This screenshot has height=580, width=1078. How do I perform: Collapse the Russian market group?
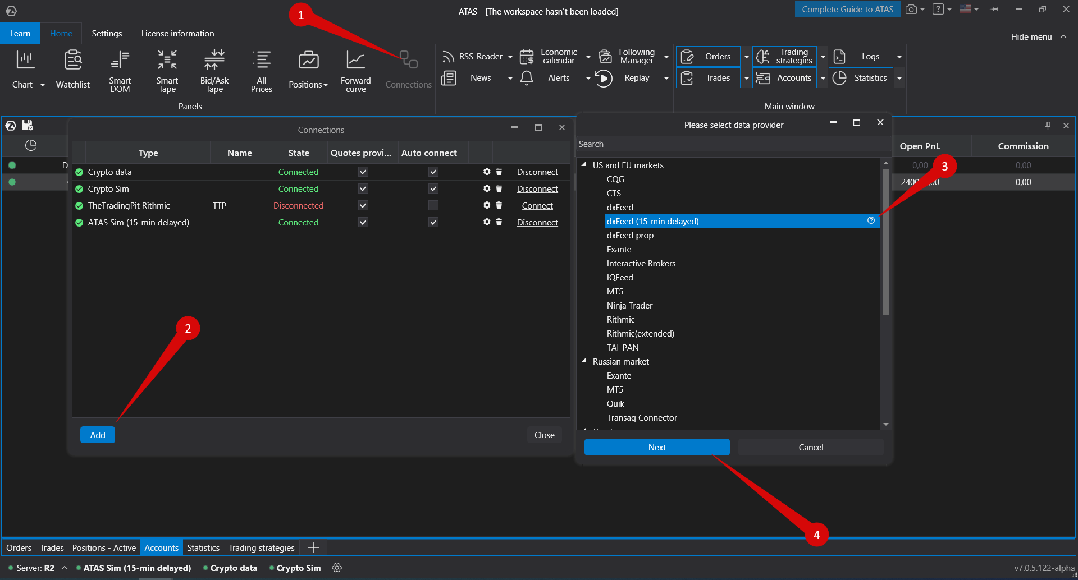(x=584, y=361)
